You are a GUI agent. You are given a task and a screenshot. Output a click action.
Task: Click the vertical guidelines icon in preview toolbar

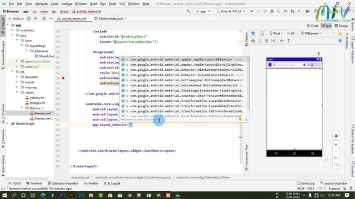pos(288,41)
